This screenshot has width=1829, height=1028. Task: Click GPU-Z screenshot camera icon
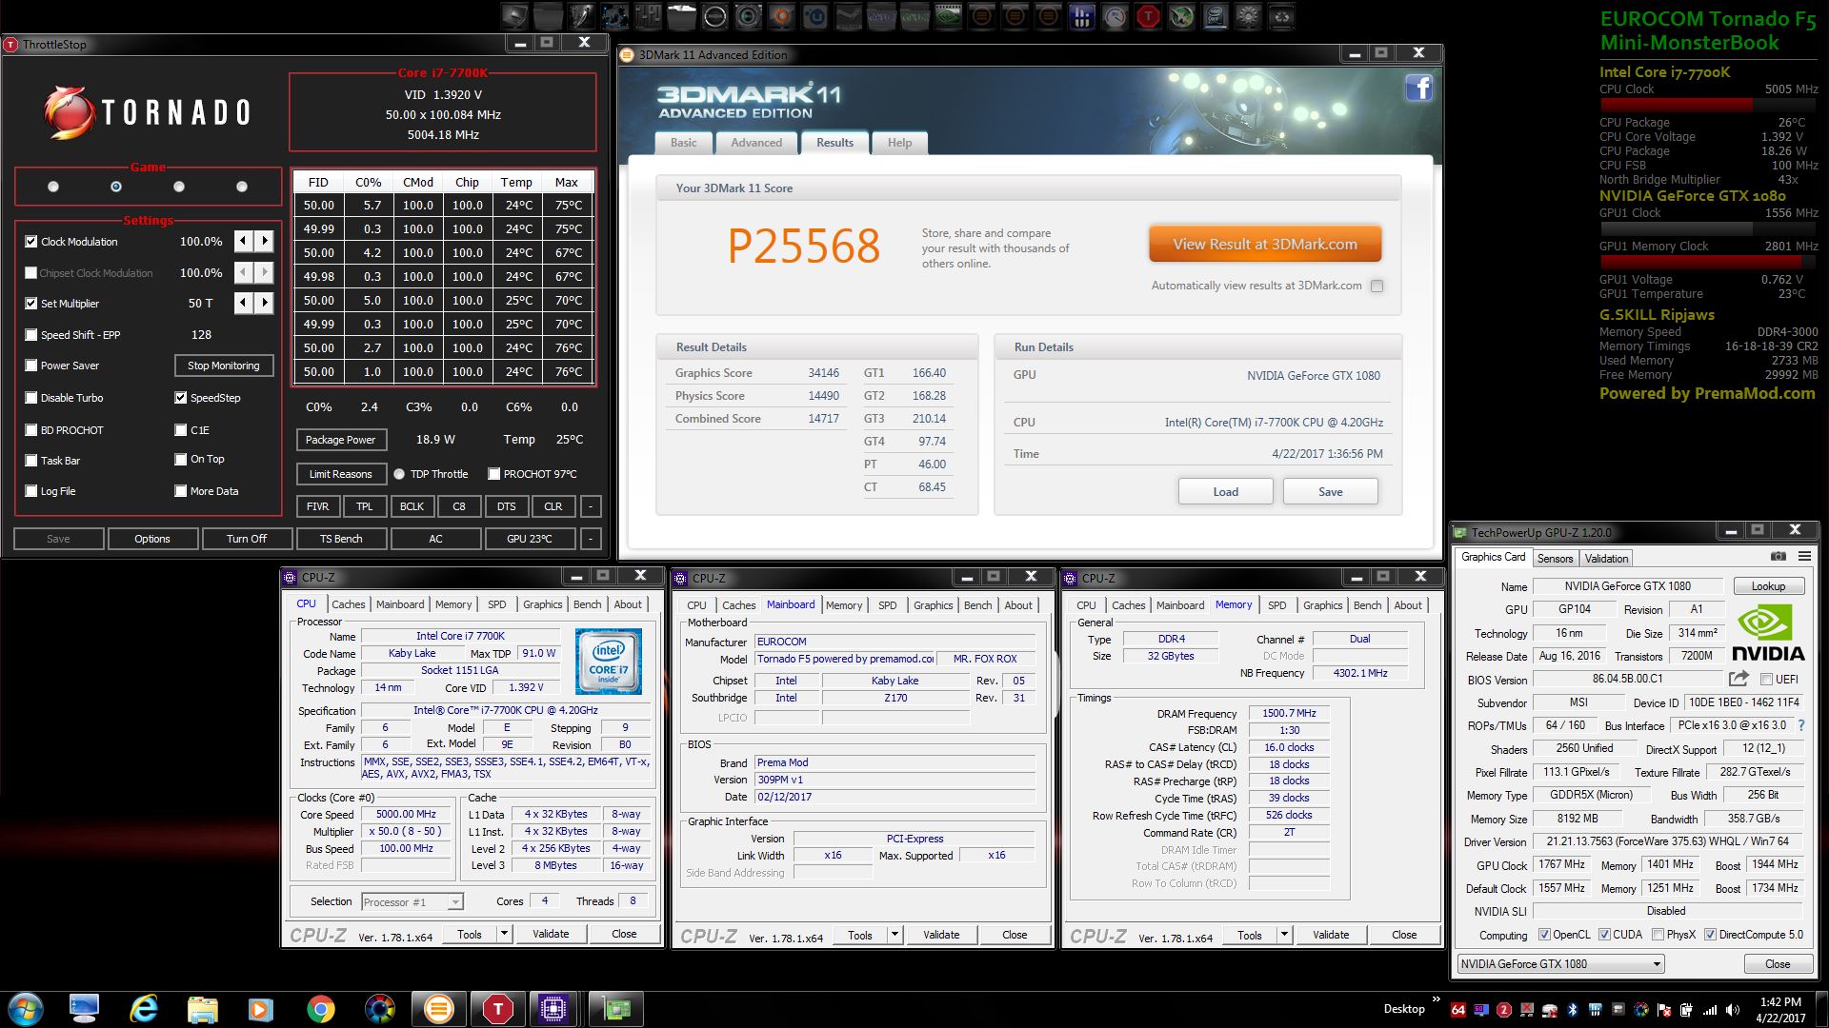[x=1778, y=557]
